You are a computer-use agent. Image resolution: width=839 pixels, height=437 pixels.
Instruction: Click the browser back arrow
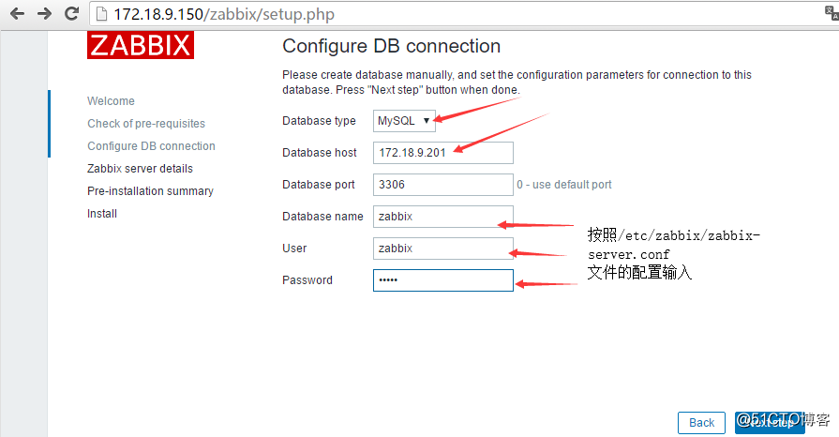[17, 13]
